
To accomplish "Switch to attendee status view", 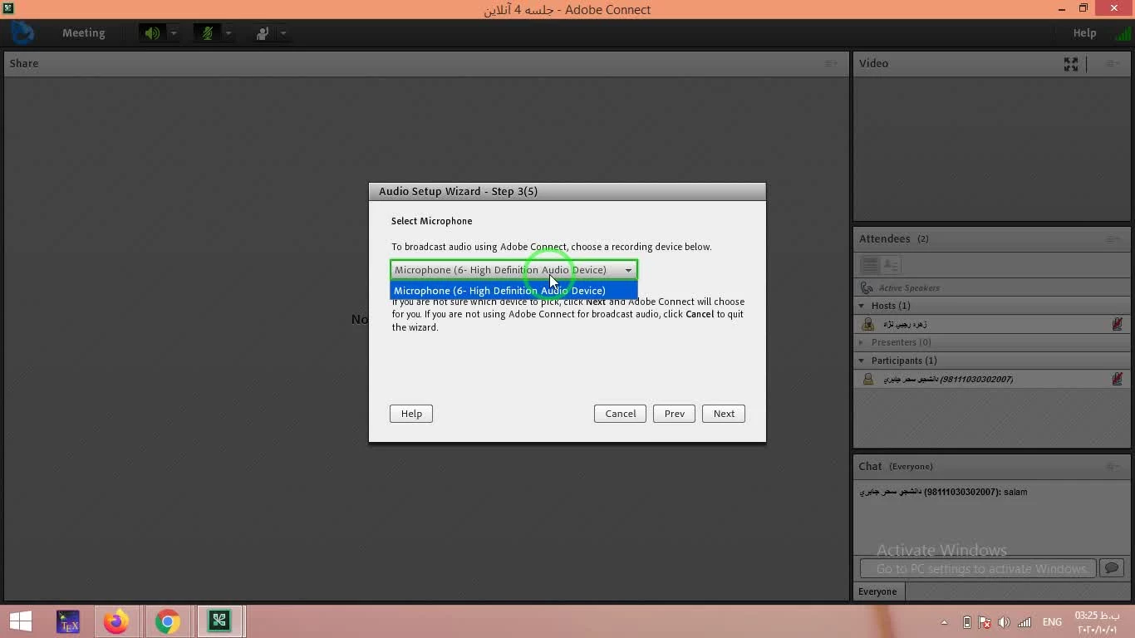I will (890, 265).
